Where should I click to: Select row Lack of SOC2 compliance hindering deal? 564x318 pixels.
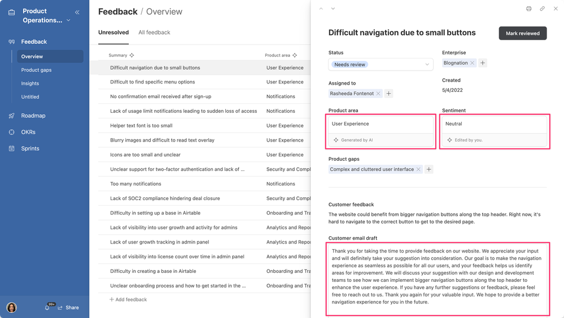coord(204,198)
